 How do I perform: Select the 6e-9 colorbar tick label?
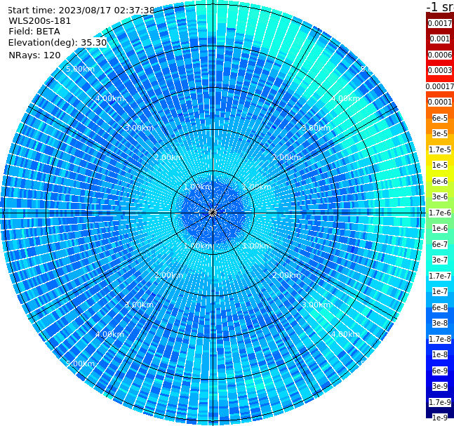pos(440,371)
